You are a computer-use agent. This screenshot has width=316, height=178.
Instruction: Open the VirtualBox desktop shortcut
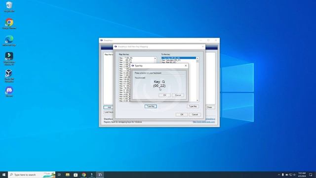coord(9,76)
